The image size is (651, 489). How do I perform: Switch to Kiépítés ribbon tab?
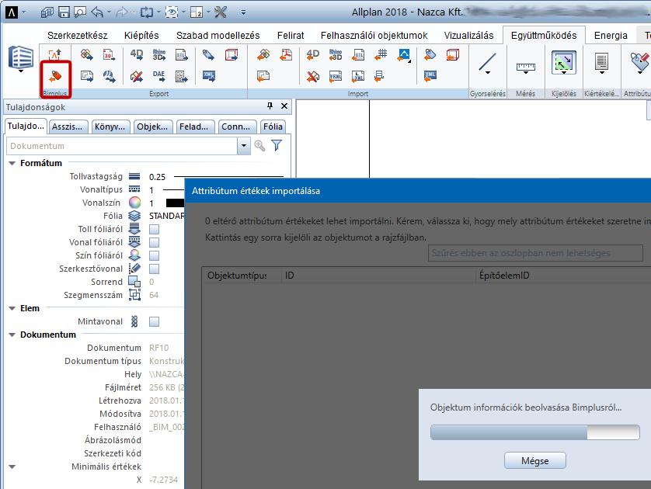[x=141, y=35]
